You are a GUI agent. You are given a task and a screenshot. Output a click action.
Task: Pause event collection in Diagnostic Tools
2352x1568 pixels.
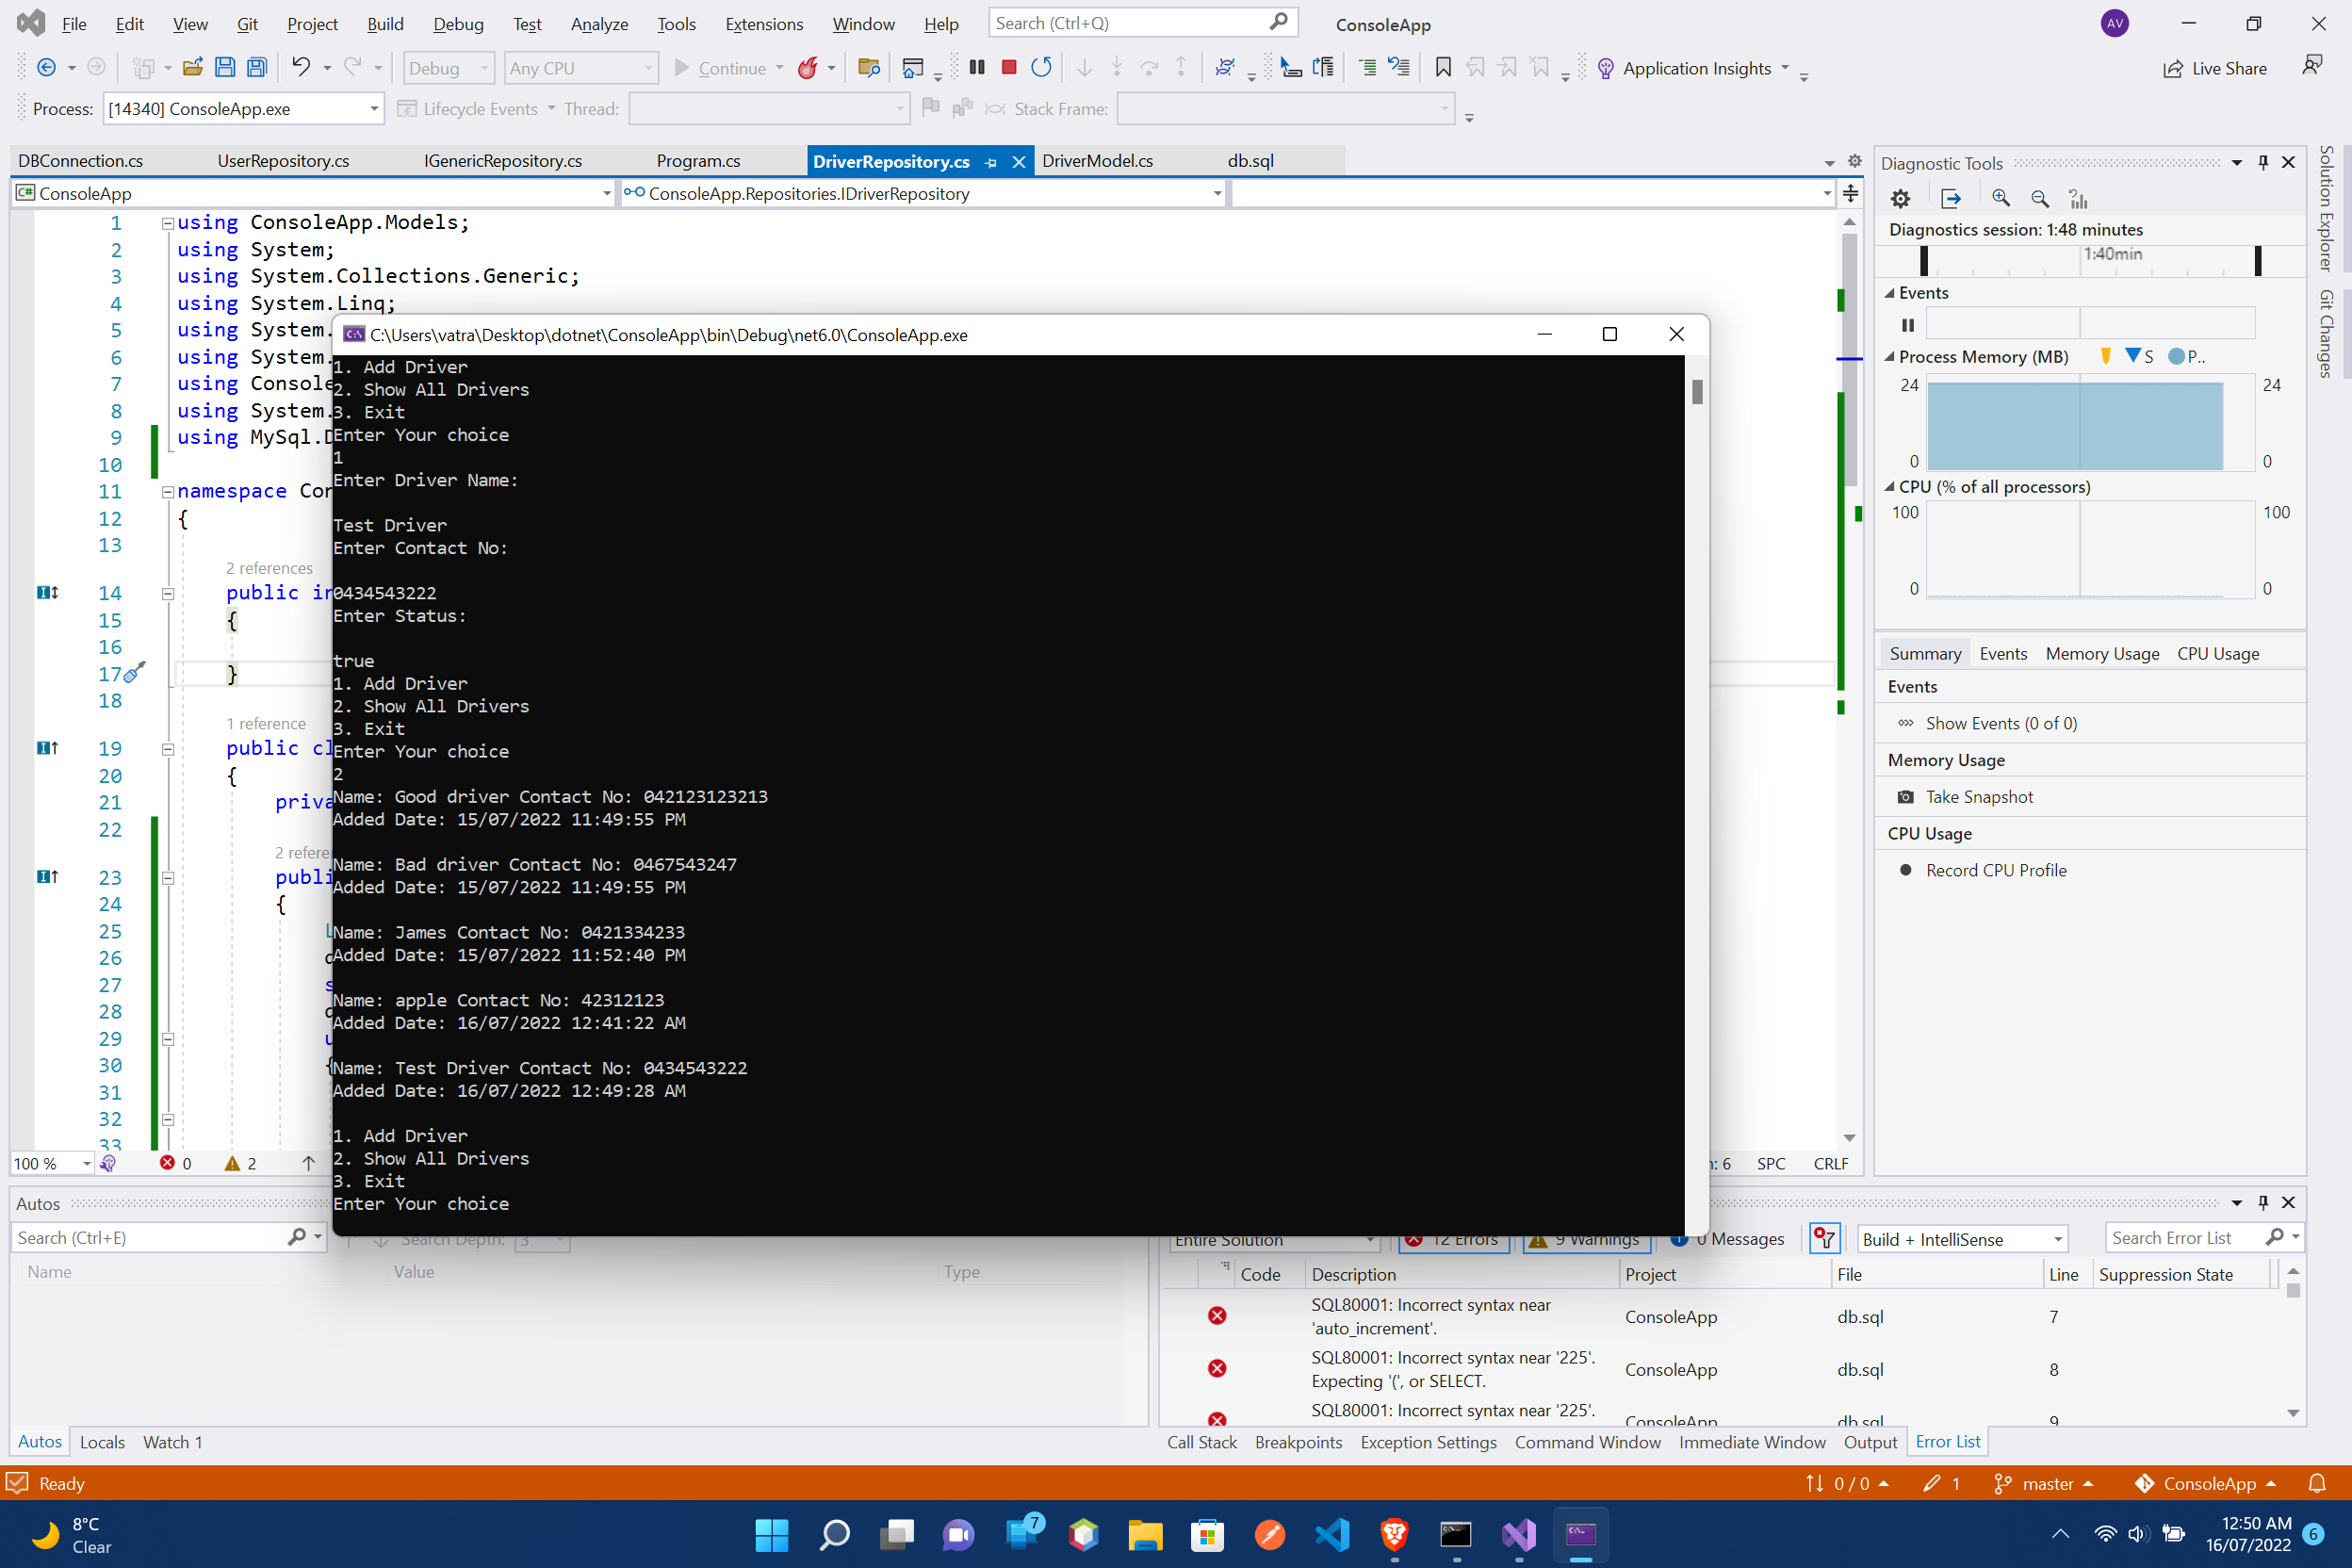(1907, 324)
